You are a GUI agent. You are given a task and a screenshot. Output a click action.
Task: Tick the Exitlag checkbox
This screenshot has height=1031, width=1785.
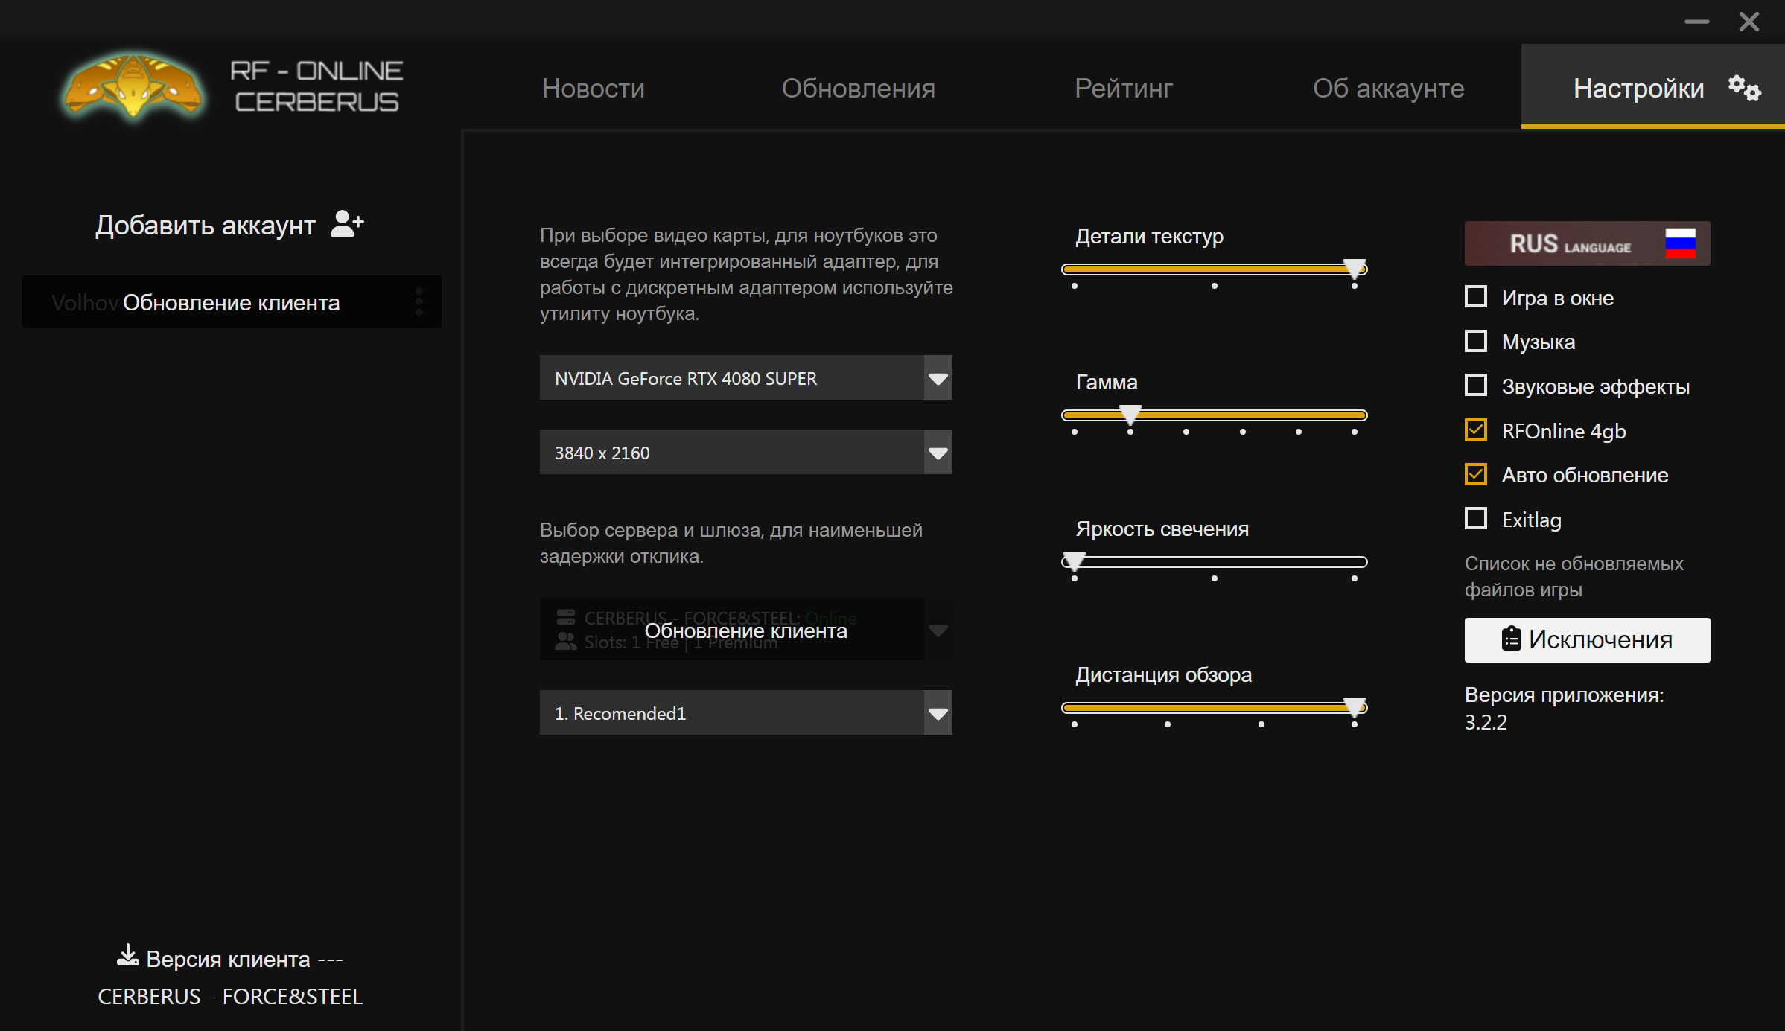[1475, 518]
